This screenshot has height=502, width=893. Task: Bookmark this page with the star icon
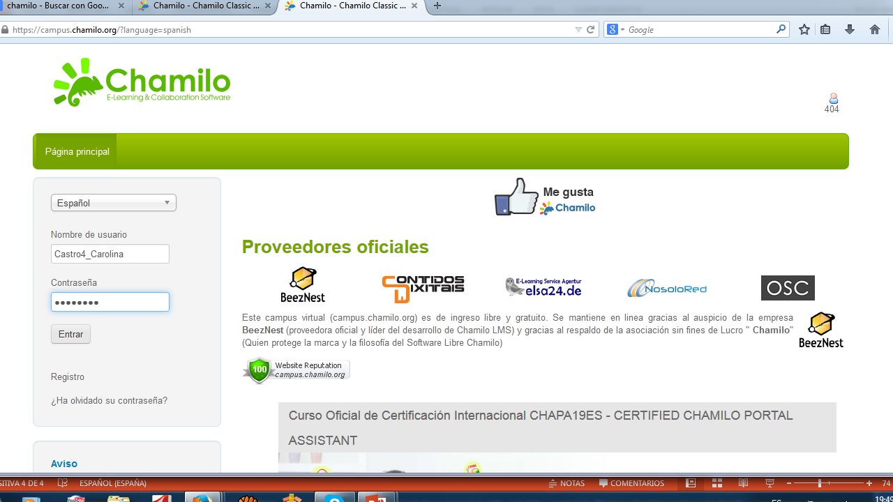[x=804, y=29]
